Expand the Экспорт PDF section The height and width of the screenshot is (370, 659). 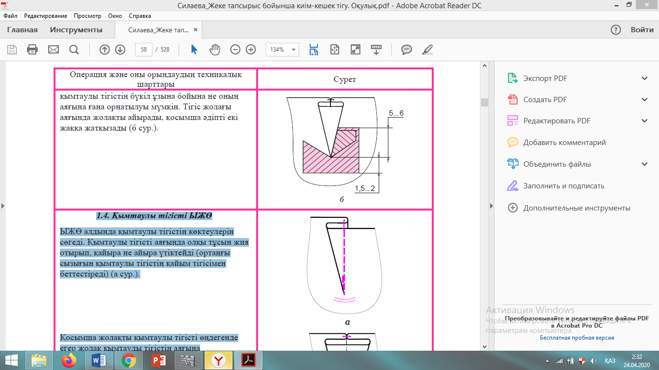click(x=645, y=79)
